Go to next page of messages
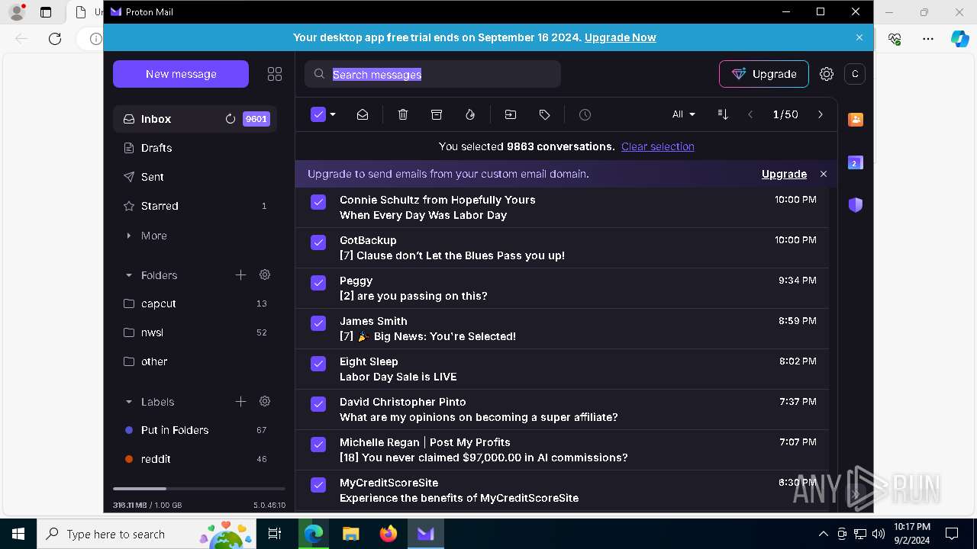Viewport: 977px width, 549px height. click(821, 114)
